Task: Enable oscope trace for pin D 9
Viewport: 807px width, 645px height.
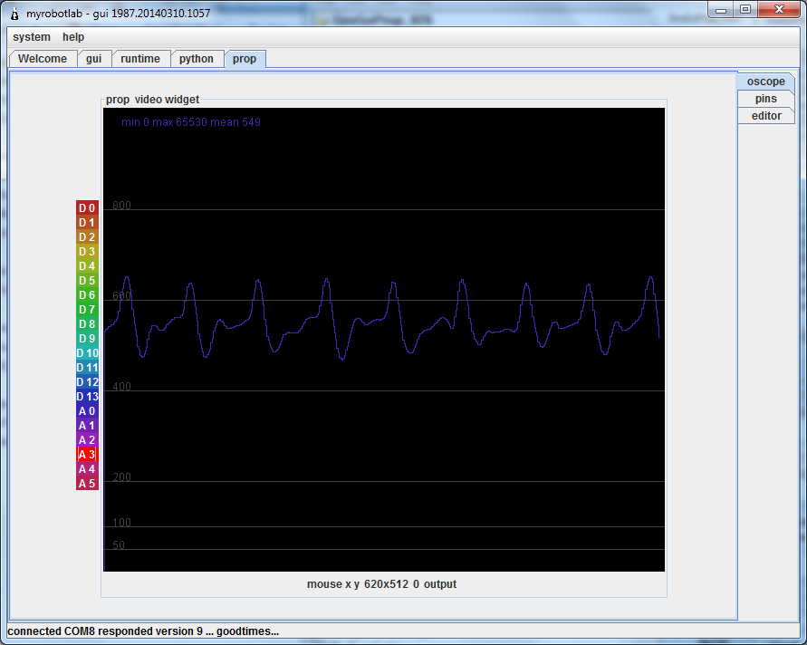Action: [87, 338]
